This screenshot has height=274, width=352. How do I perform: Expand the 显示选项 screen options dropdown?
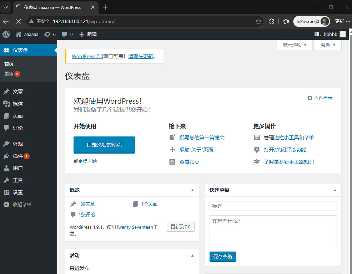(295, 45)
